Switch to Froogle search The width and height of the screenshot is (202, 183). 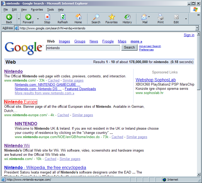coord(108,41)
